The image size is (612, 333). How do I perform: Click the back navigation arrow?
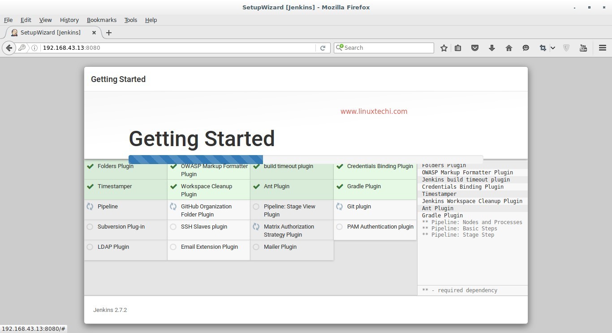(x=9, y=48)
